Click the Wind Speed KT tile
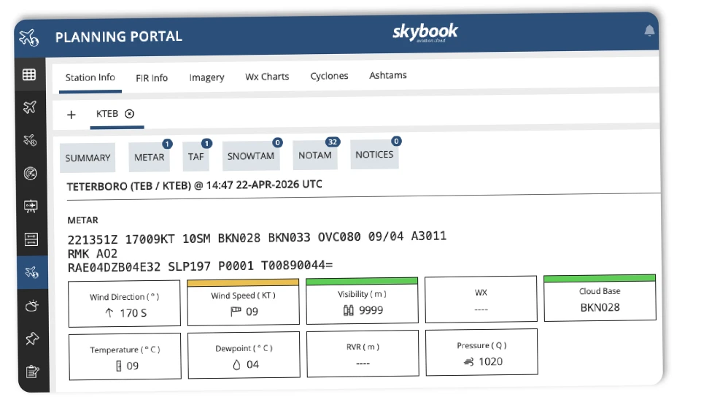 [x=244, y=302]
